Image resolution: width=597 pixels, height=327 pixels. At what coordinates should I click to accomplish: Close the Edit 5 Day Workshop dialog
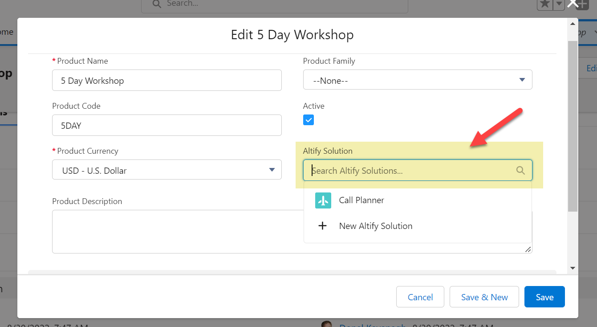coord(573,4)
